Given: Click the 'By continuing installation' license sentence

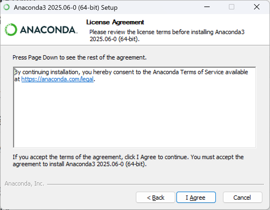Looking at the screenshot, I should click(81, 72).
